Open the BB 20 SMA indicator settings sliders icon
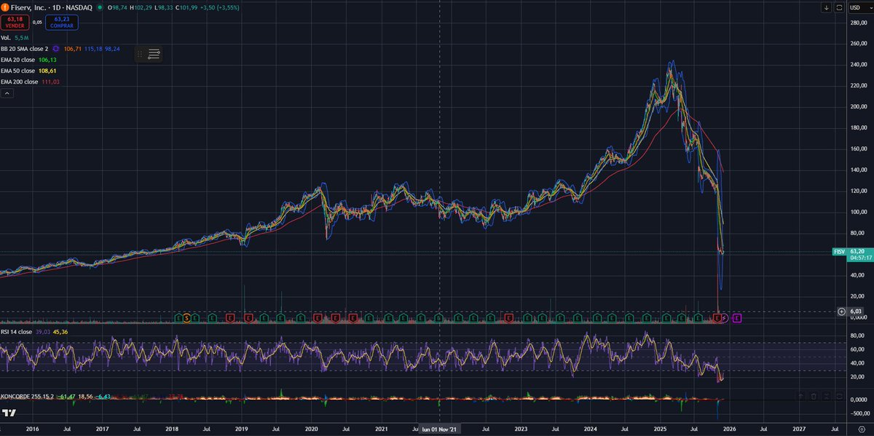 (154, 54)
